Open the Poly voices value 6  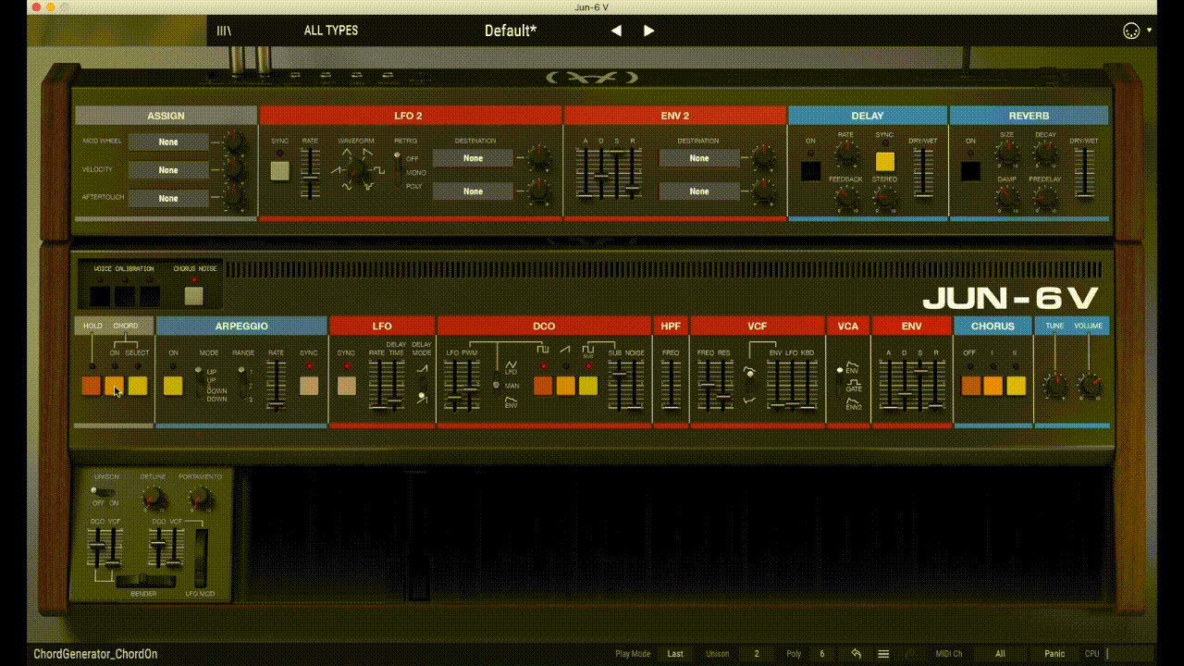(x=821, y=654)
